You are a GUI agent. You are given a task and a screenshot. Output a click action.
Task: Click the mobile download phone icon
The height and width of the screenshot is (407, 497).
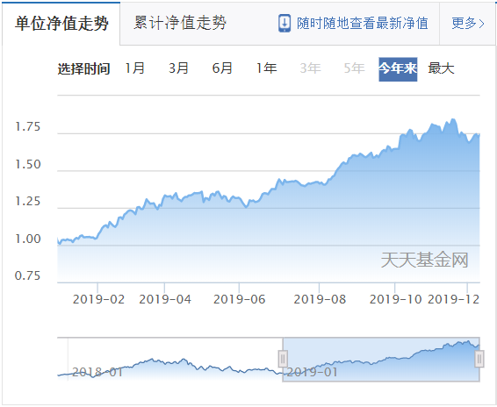point(285,23)
